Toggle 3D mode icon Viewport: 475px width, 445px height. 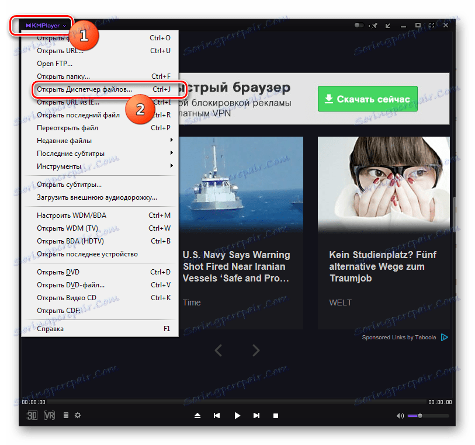(32, 415)
